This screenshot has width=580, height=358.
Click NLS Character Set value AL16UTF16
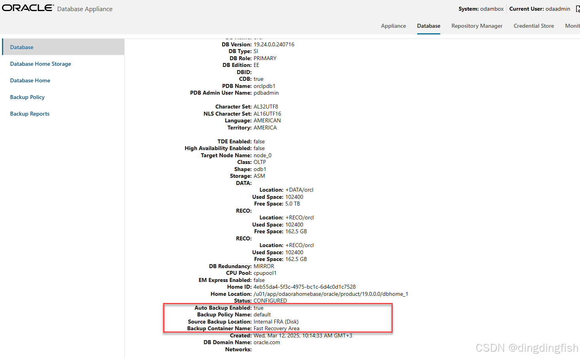point(267,114)
